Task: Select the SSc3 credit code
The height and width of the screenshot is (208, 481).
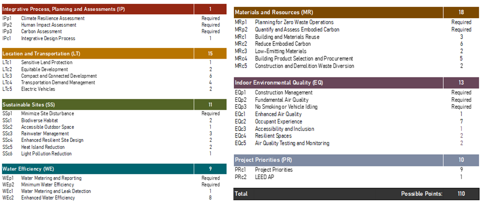Action: (x=7, y=134)
